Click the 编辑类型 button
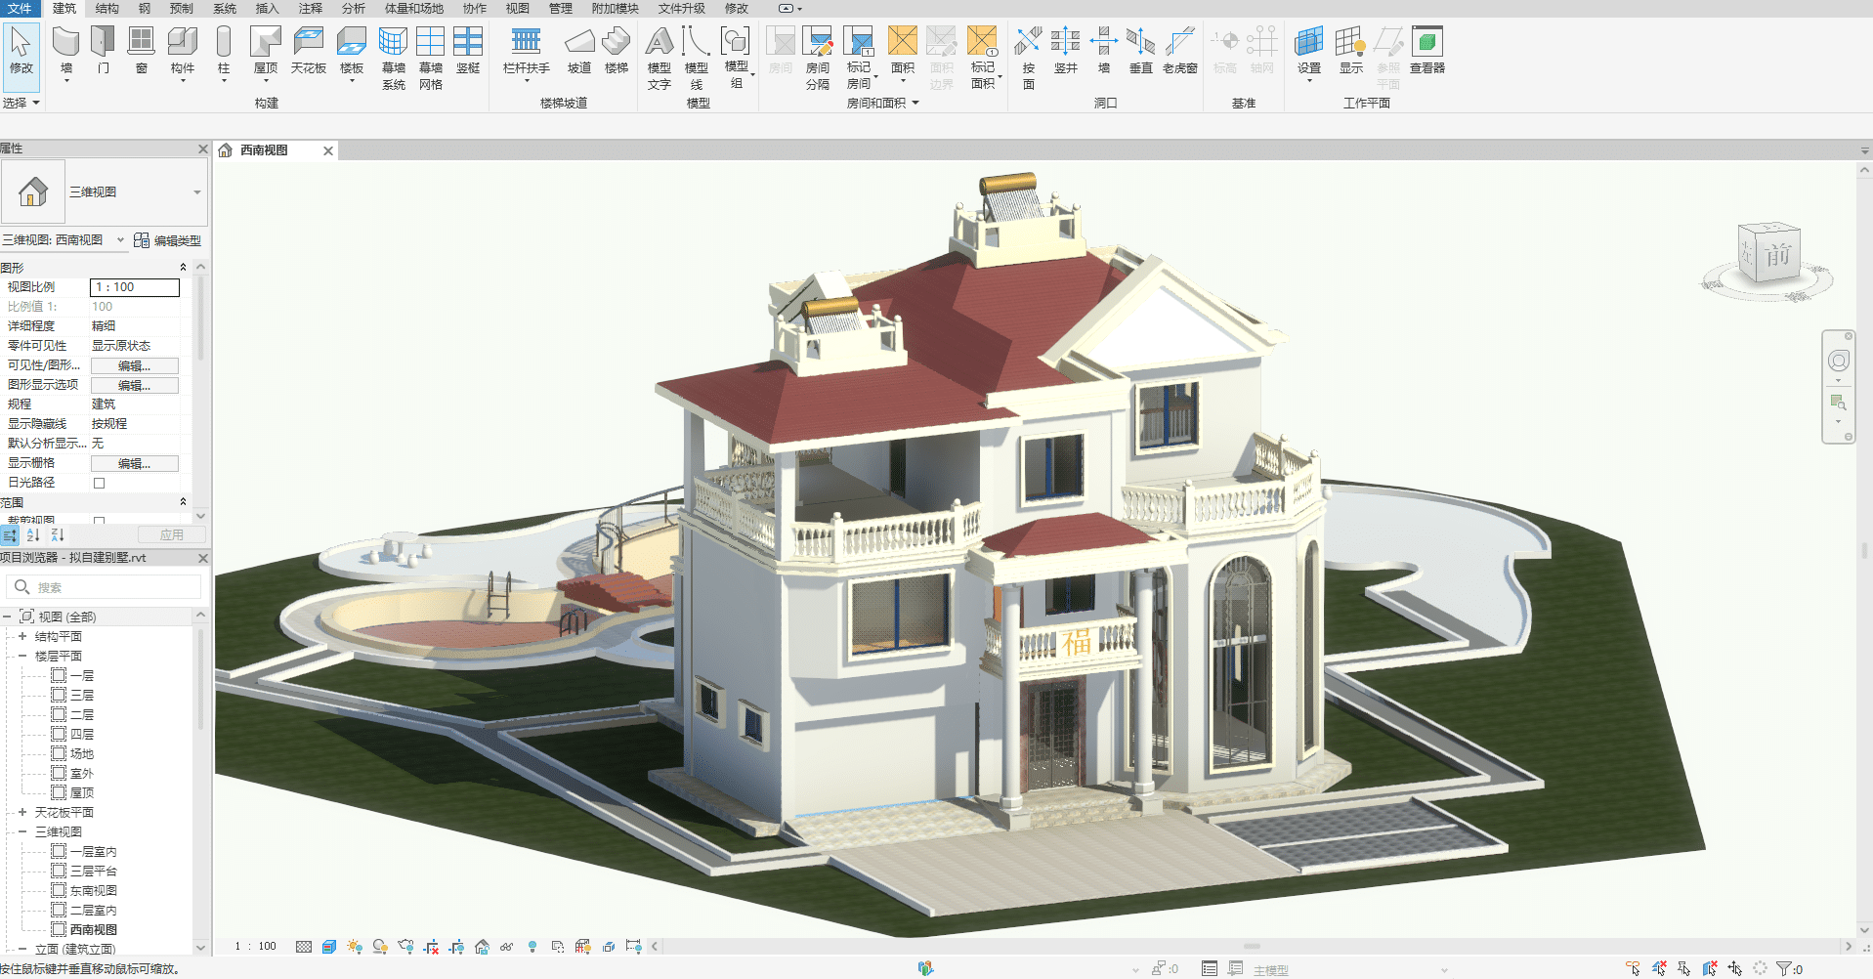 [x=168, y=240]
